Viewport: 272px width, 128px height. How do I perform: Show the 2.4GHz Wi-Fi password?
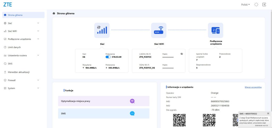pyautogui.click(x=182, y=54)
